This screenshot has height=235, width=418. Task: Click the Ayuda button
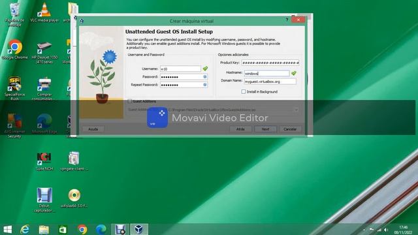pos(93,129)
